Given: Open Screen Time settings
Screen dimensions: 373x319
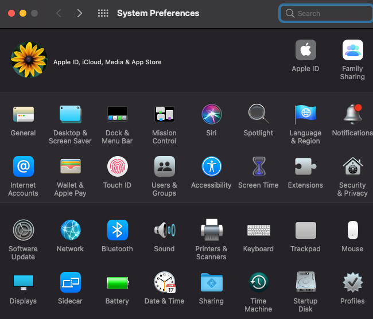Looking at the screenshot, I should point(259,166).
